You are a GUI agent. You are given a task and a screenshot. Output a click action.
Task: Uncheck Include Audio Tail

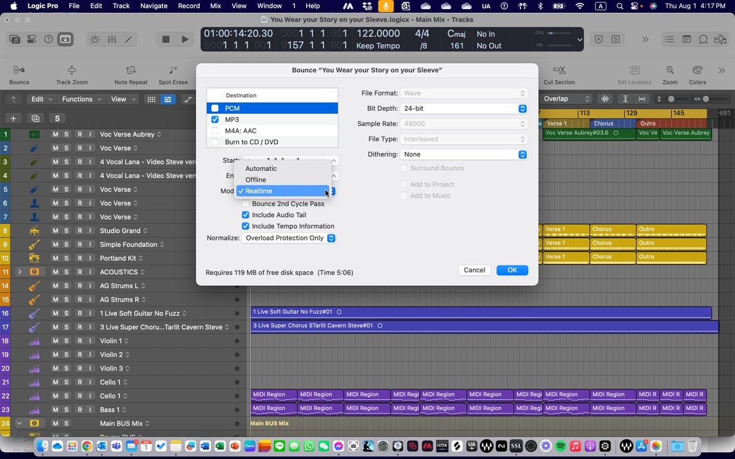point(246,215)
